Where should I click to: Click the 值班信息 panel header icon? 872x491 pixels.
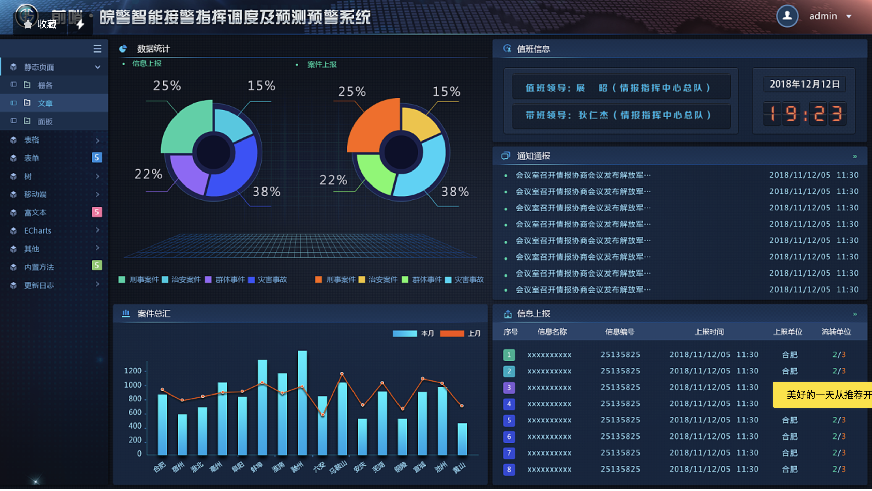point(507,49)
